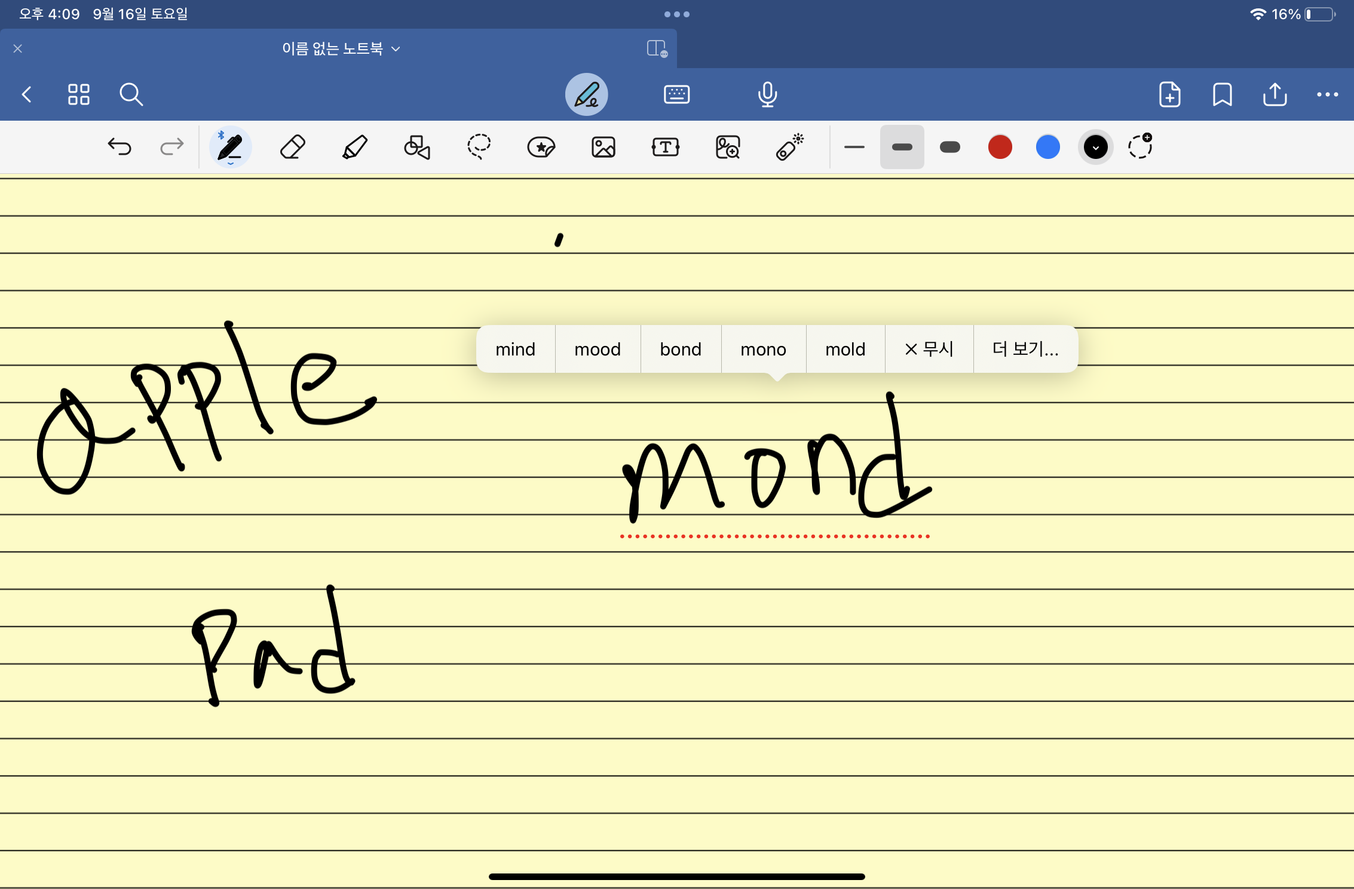The width and height of the screenshot is (1354, 889).
Task: Switch to keyboard typing mode
Action: point(676,94)
